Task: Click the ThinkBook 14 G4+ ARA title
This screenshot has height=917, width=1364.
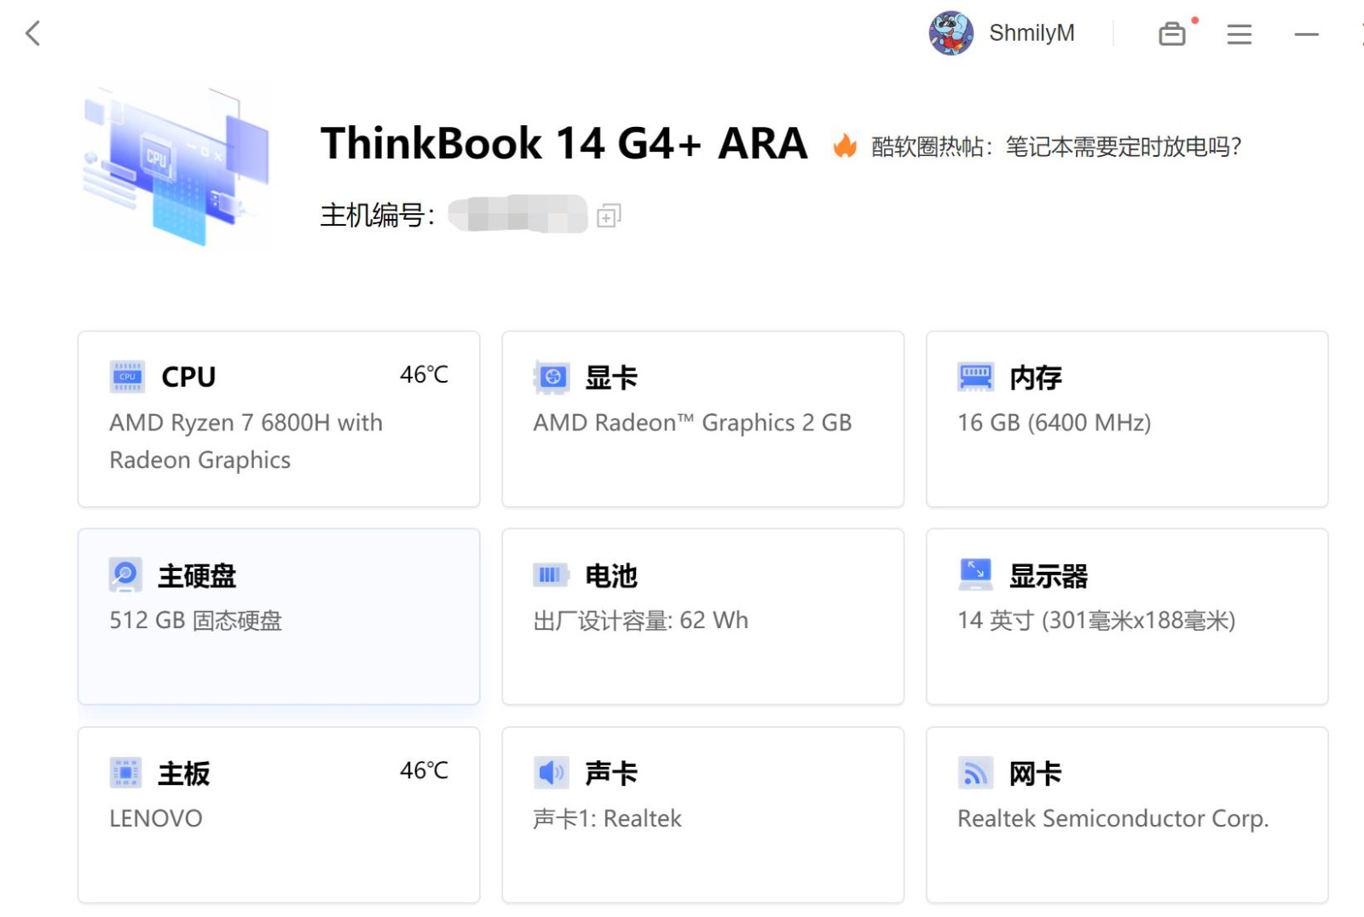Action: (564, 143)
